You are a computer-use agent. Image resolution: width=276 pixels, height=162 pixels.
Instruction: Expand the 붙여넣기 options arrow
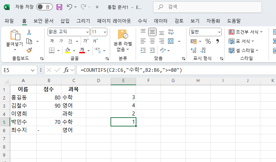pos(15,49)
